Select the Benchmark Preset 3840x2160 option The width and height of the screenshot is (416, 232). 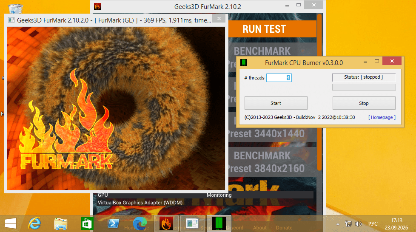pos(273,162)
